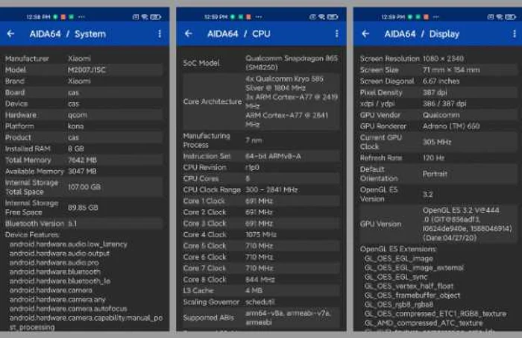
Task: Select Bluetooth Version 5.1 row
Action: coord(84,224)
